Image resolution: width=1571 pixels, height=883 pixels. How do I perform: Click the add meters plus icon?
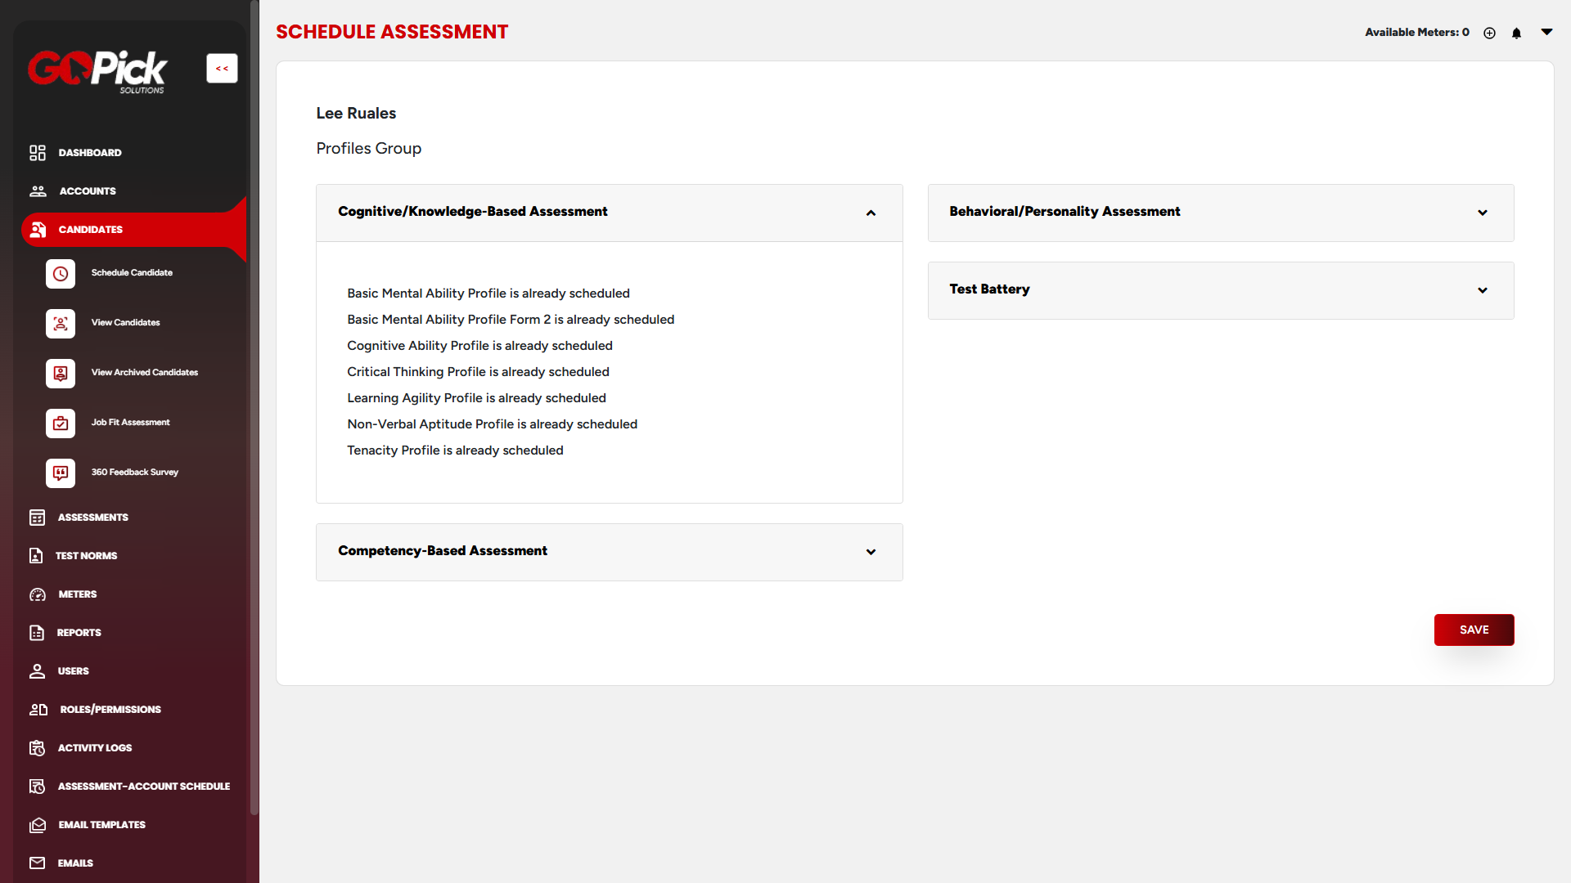pos(1489,34)
